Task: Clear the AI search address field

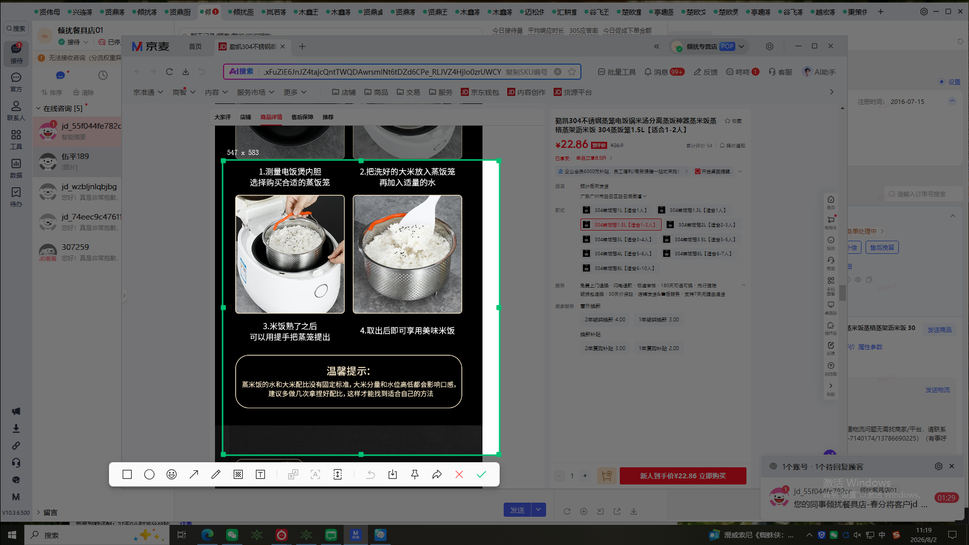Action: click(558, 72)
